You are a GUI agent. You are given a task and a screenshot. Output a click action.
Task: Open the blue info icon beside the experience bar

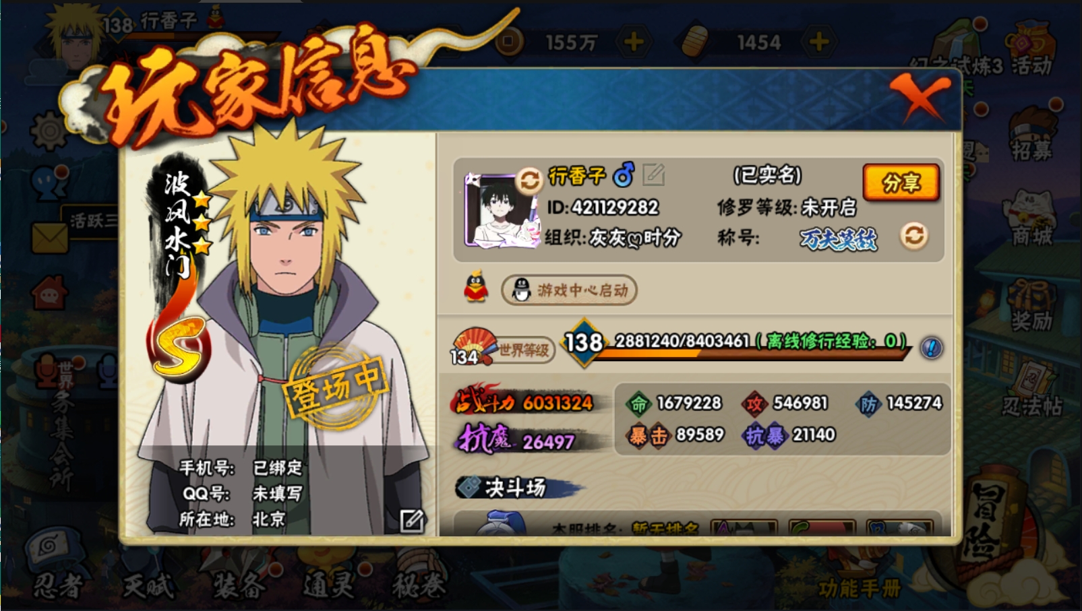tap(932, 348)
